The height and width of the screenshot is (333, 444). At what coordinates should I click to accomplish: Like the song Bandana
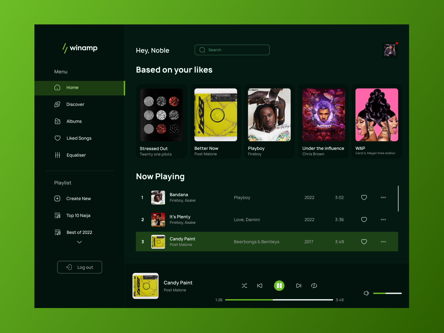click(364, 197)
